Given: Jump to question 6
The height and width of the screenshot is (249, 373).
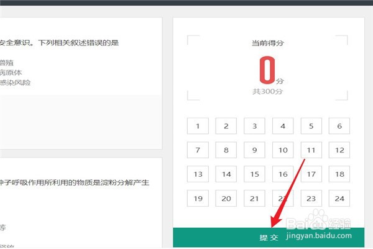Looking at the screenshot, I should point(339,126).
